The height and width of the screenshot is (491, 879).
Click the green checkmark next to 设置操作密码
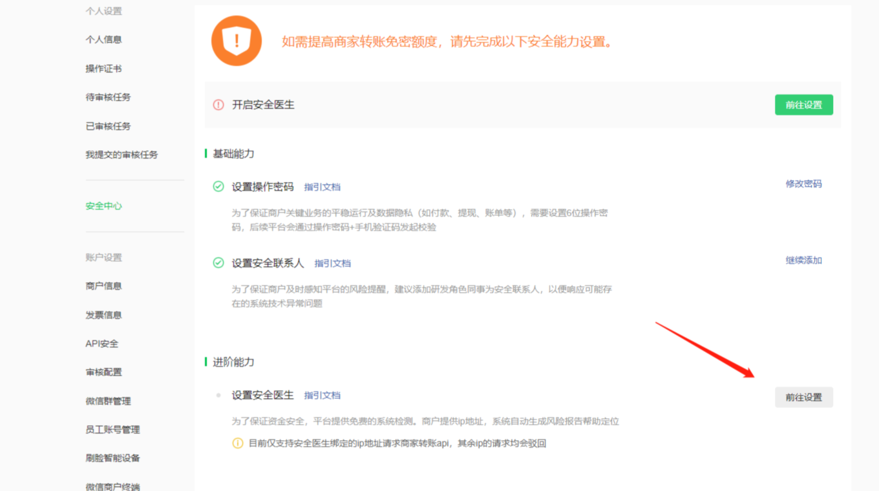(x=218, y=187)
